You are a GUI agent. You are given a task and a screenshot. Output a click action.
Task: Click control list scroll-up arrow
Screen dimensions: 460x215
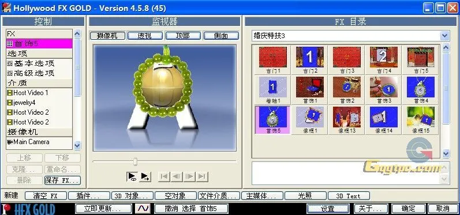click(x=77, y=33)
